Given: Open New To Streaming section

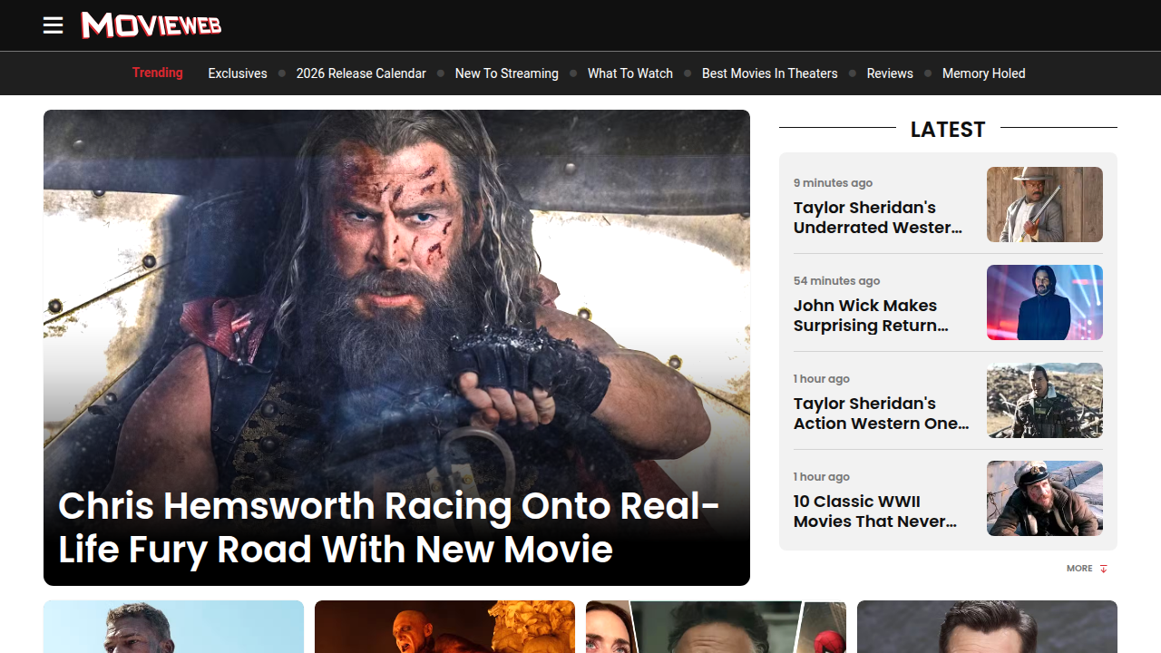Looking at the screenshot, I should [507, 73].
